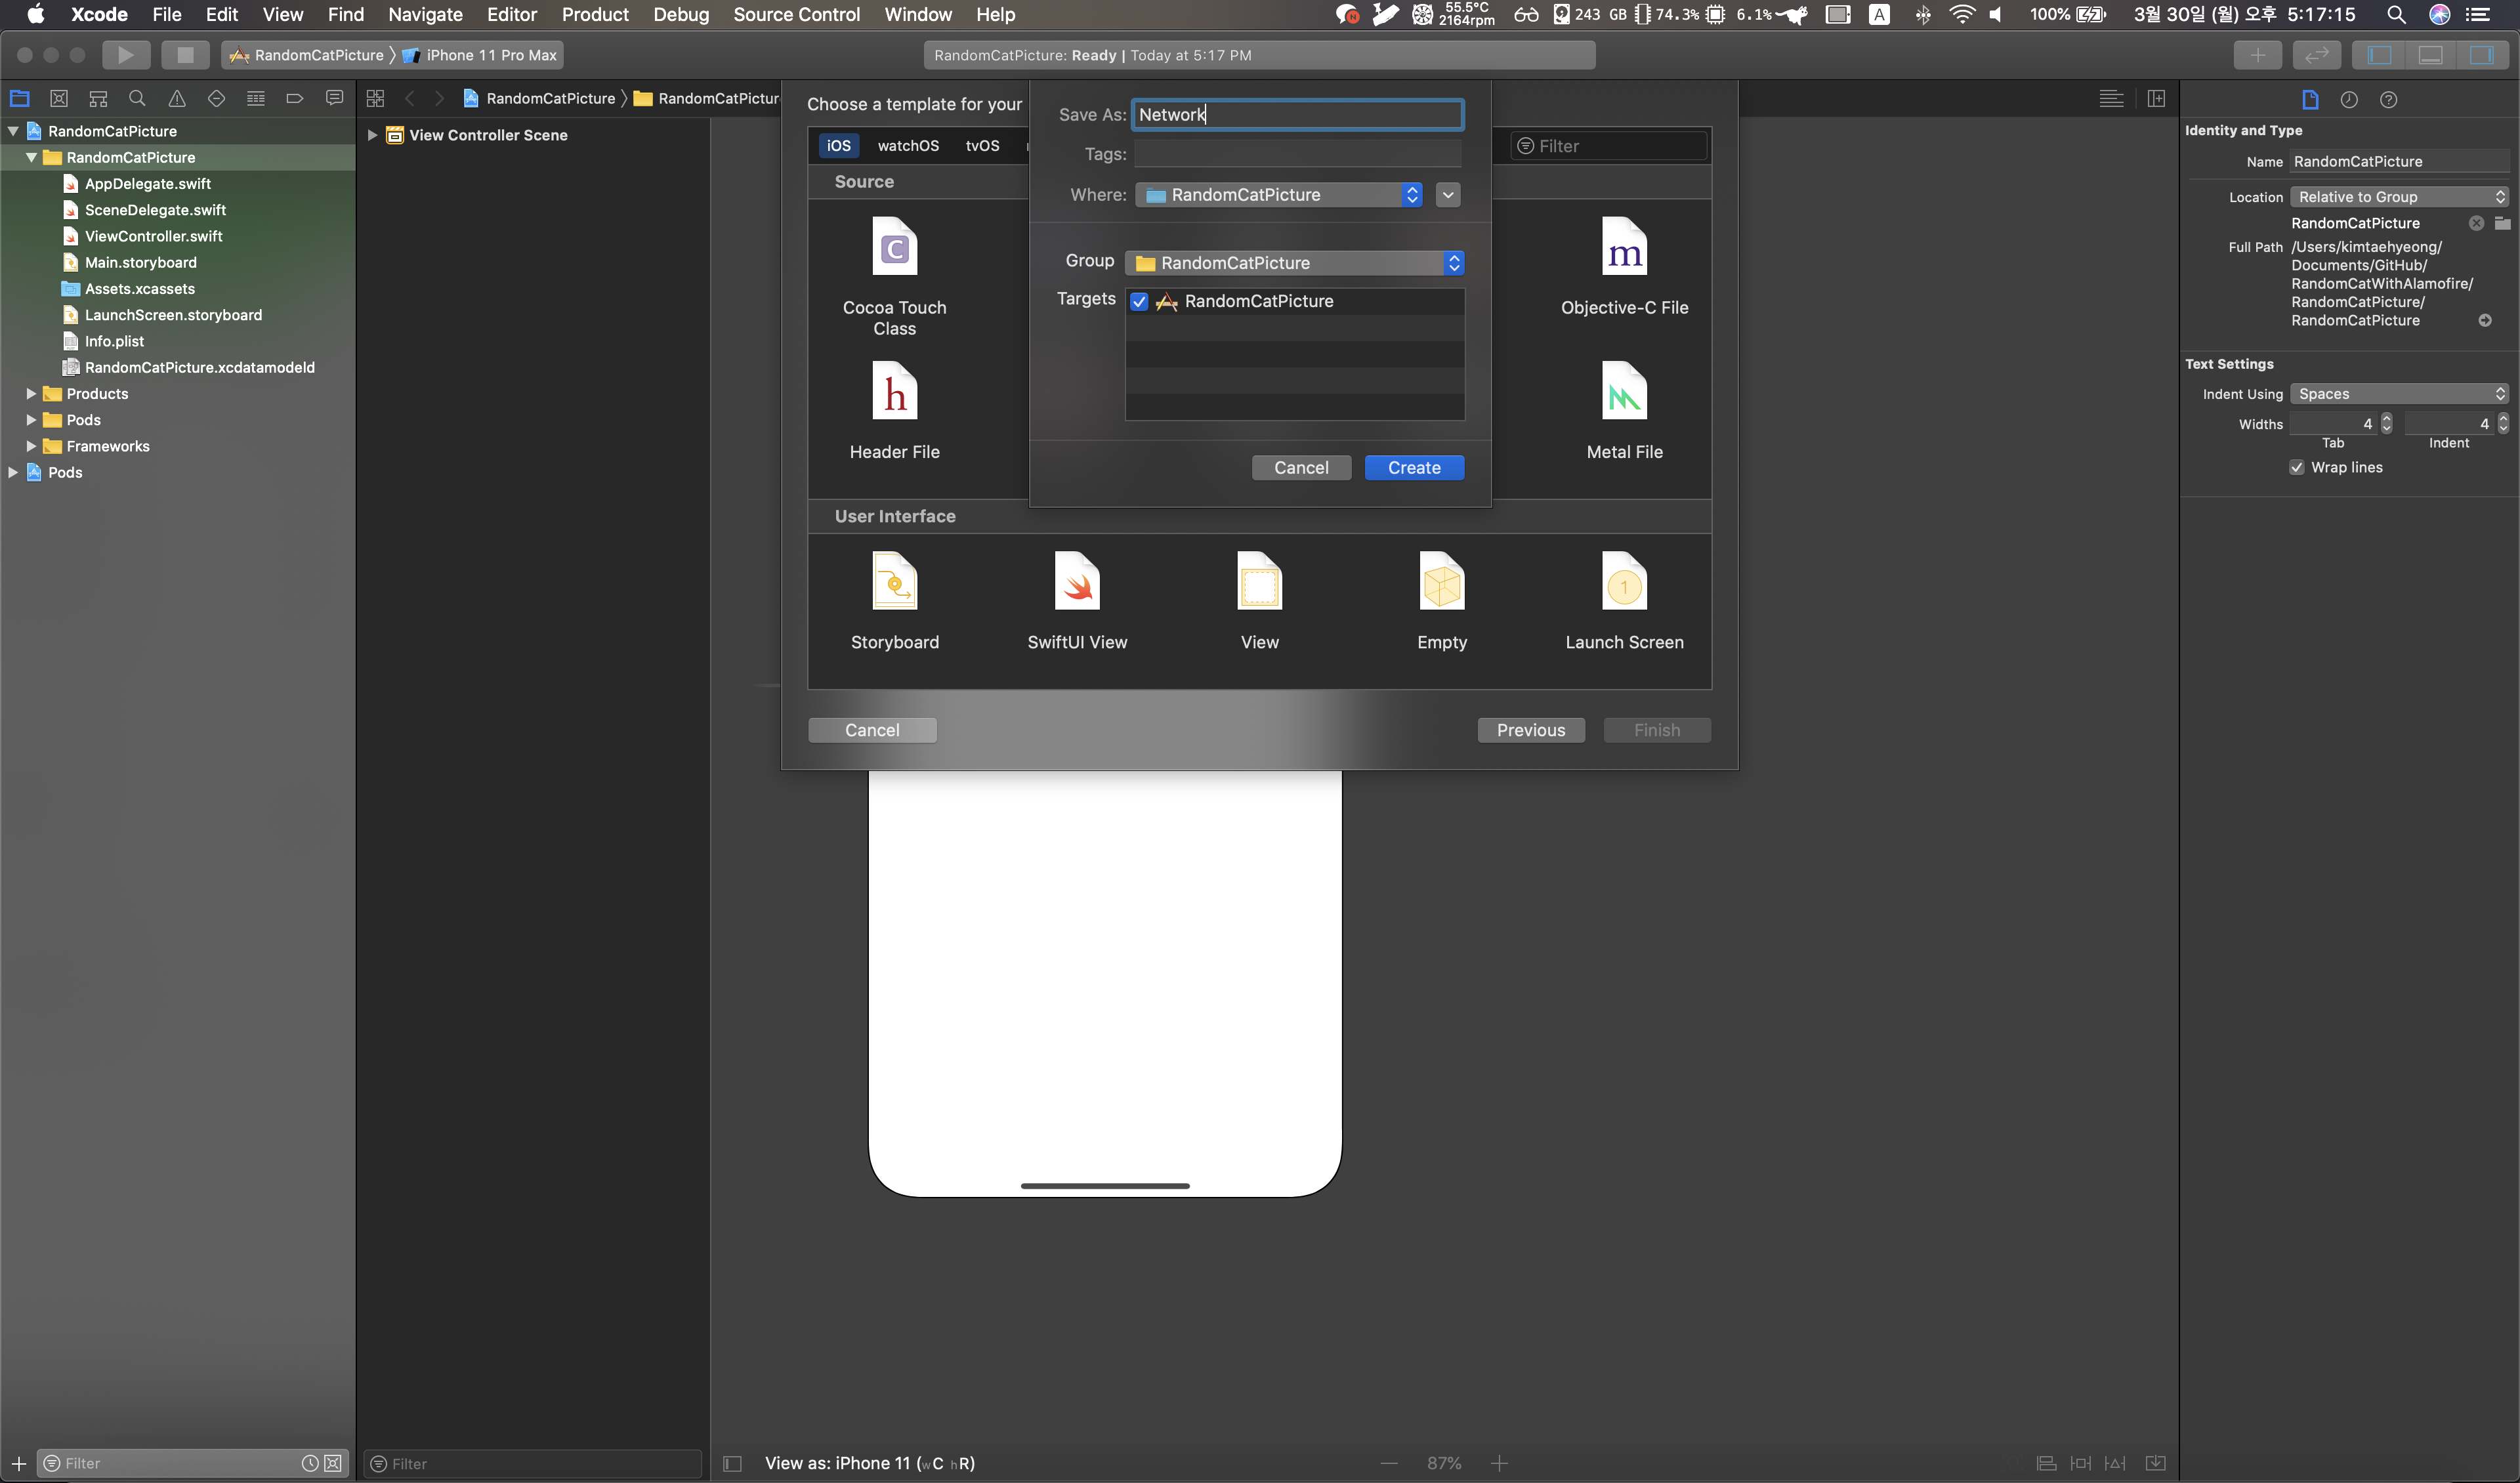
Task: Select the iOS platform tab
Action: coord(839,145)
